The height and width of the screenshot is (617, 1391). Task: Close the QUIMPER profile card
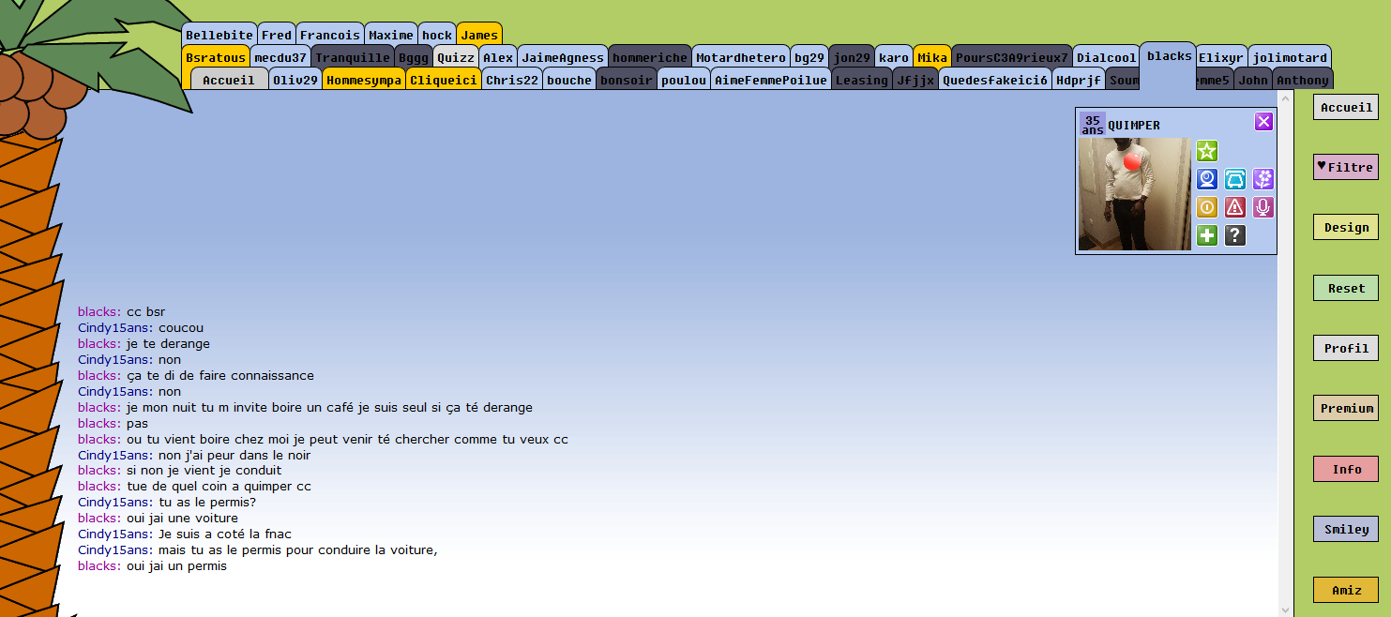[x=1263, y=121]
